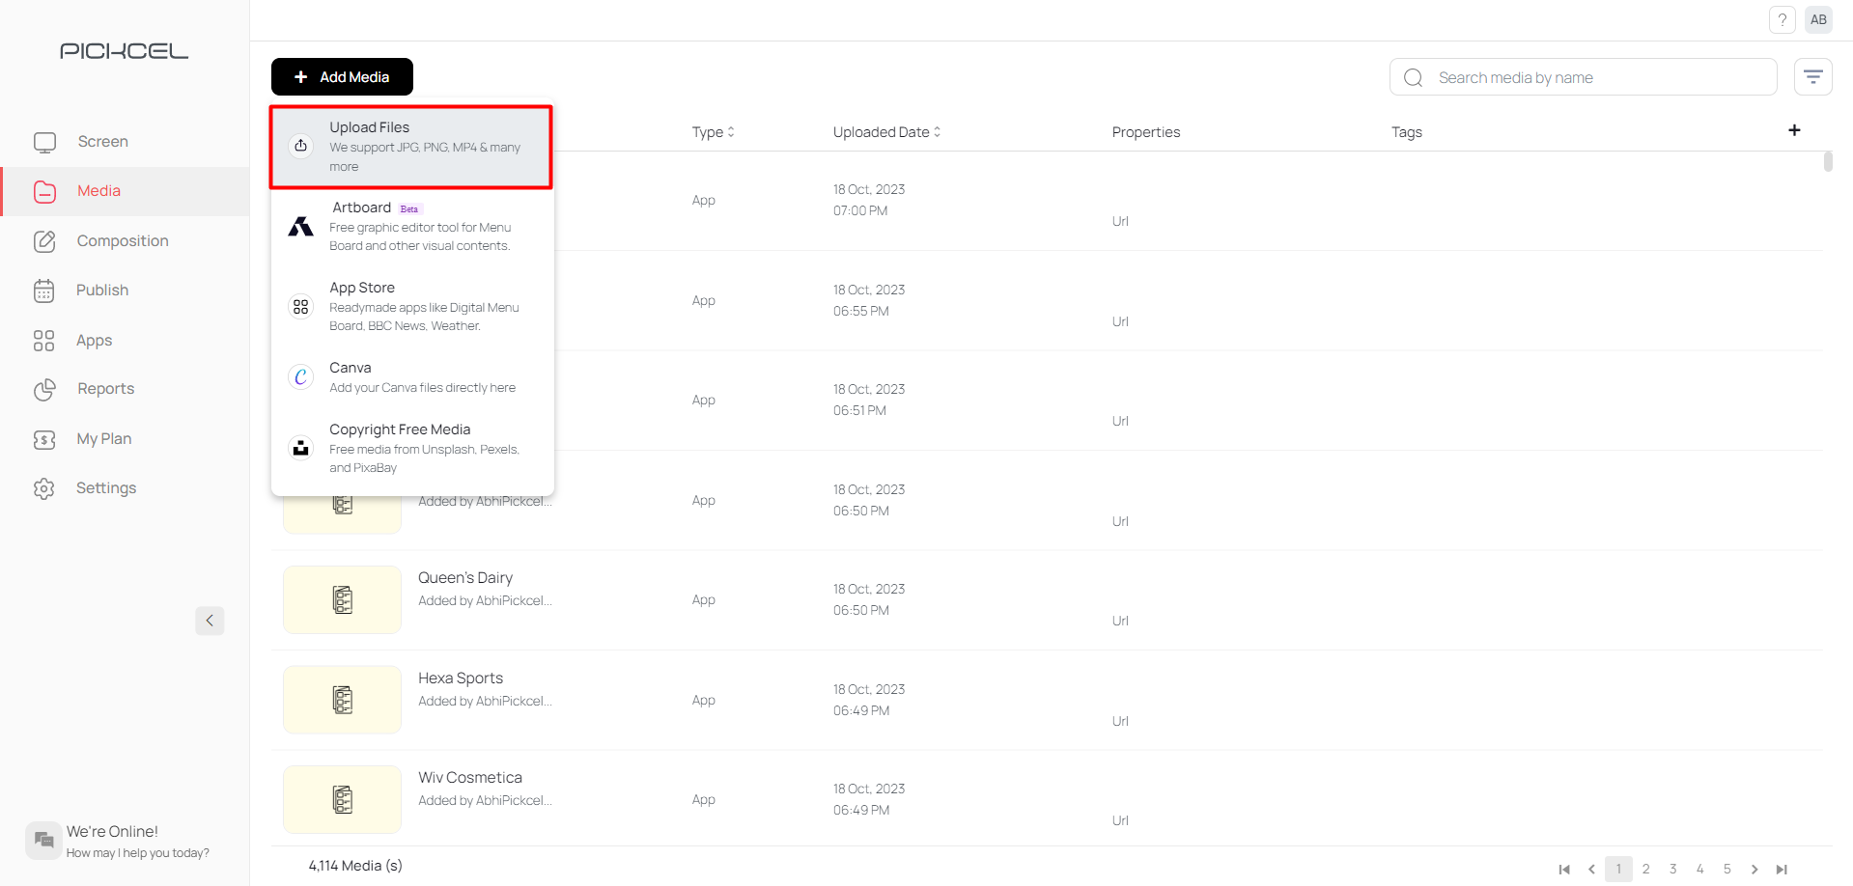This screenshot has height=886, width=1853.
Task: Select Upload Files from the menu
Action: click(411, 147)
